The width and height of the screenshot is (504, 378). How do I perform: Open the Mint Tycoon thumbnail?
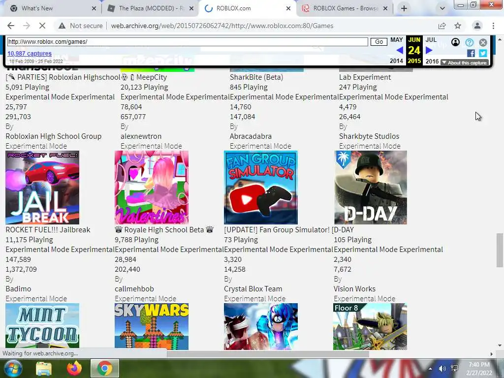tap(42, 326)
